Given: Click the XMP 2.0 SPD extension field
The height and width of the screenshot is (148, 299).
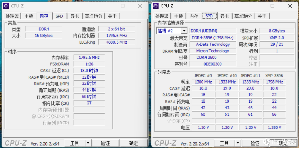Looking at the screenshot, I should tap(277, 38).
